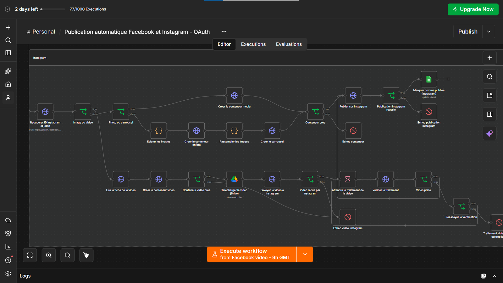
Task: Open node search magnifier on canvas right
Action: pyautogui.click(x=489, y=76)
